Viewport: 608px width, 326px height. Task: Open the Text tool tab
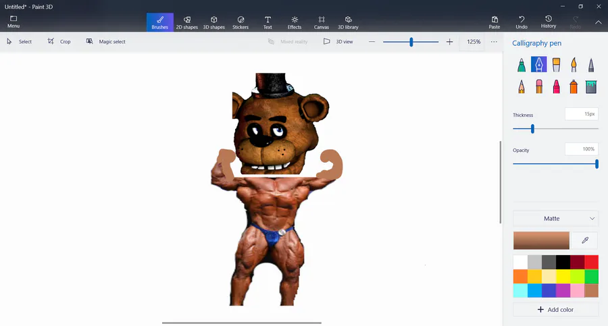click(x=268, y=22)
